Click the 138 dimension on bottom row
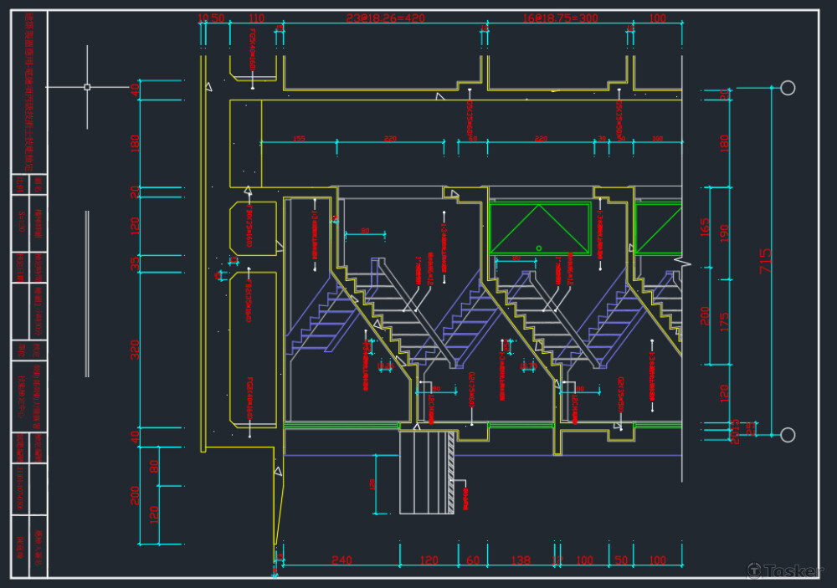The height and width of the screenshot is (588, 837). [x=521, y=560]
